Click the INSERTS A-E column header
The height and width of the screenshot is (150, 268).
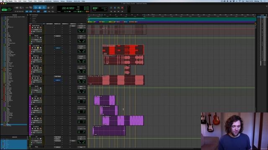pos(57,24)
